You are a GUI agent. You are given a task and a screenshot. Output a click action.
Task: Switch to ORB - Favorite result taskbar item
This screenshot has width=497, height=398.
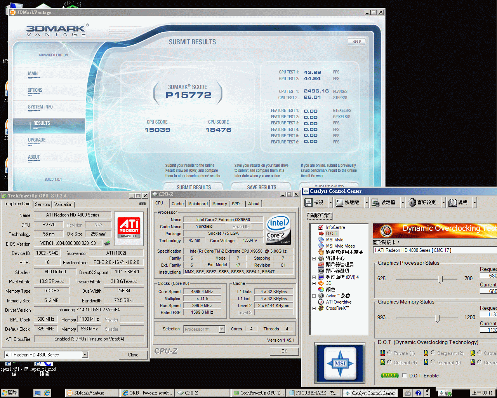(x=147, y=393)
